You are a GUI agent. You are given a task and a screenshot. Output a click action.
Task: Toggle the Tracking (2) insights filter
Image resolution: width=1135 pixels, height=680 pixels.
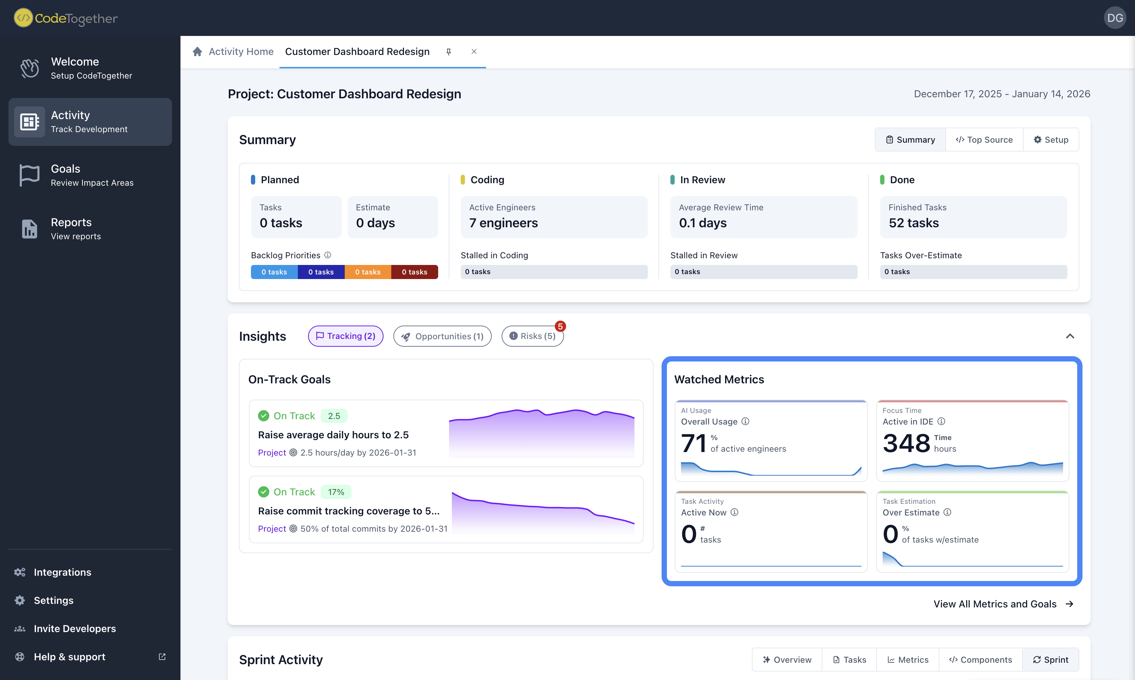pos(345,336)
